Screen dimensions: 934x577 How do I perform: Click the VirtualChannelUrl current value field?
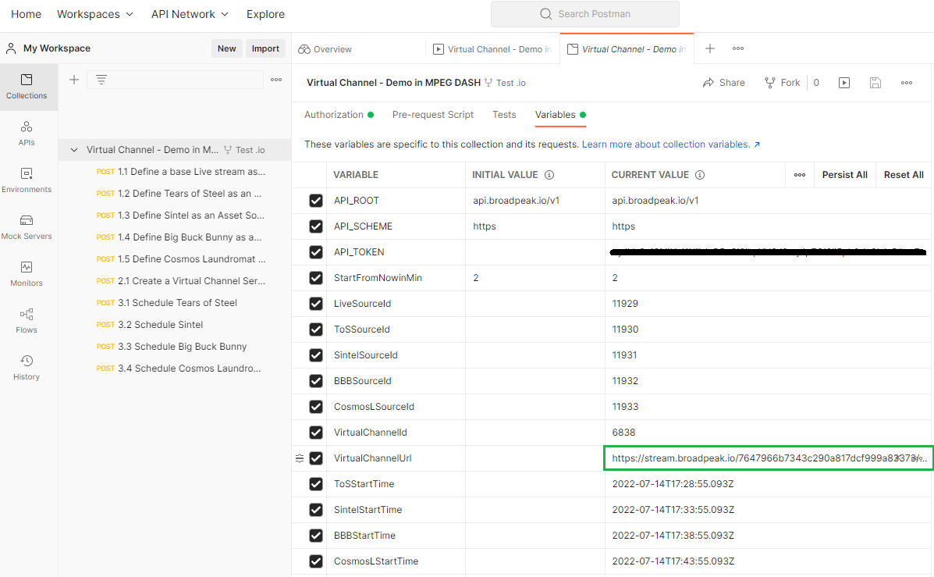[x=769, y=458]
